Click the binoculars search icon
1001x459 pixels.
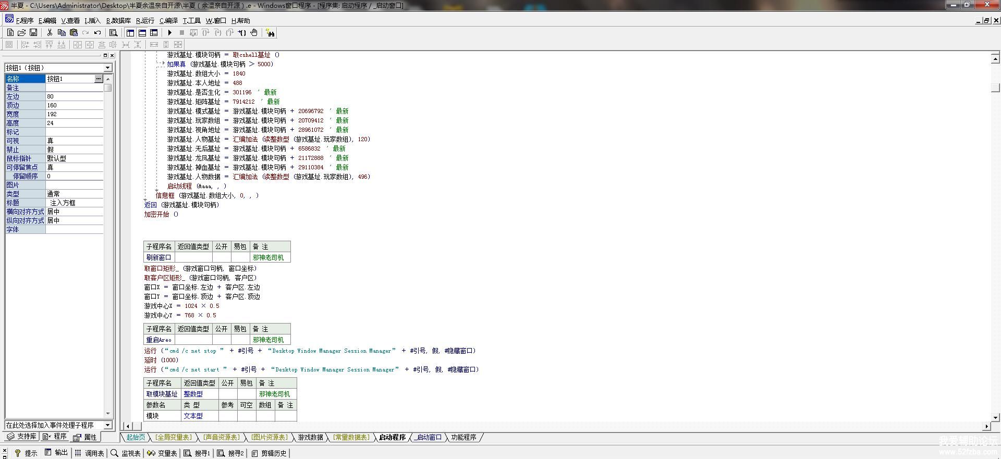point(270,33)
